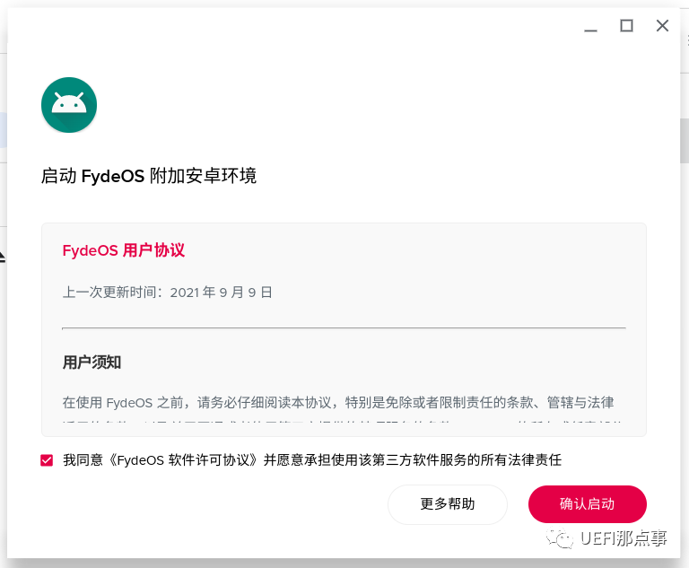The image size is (689, 568).
Task: Click the horizontal divider in the agreement
Action: click(344, 328)
